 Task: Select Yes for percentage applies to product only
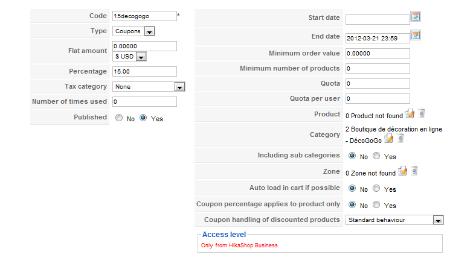click(376, 205)
